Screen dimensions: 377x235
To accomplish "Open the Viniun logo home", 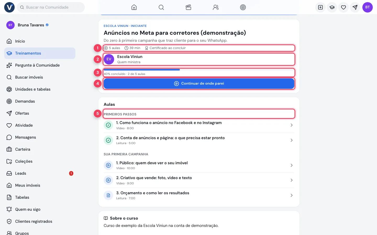I will click(9, 7).
